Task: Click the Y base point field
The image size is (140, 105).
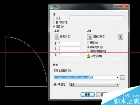Action: pyautogui.click(x=69, y=49)
